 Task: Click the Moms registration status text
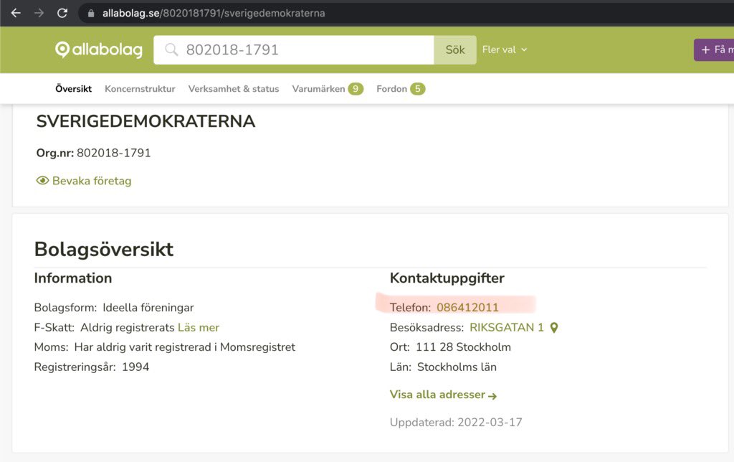click(x=165, y=347)
